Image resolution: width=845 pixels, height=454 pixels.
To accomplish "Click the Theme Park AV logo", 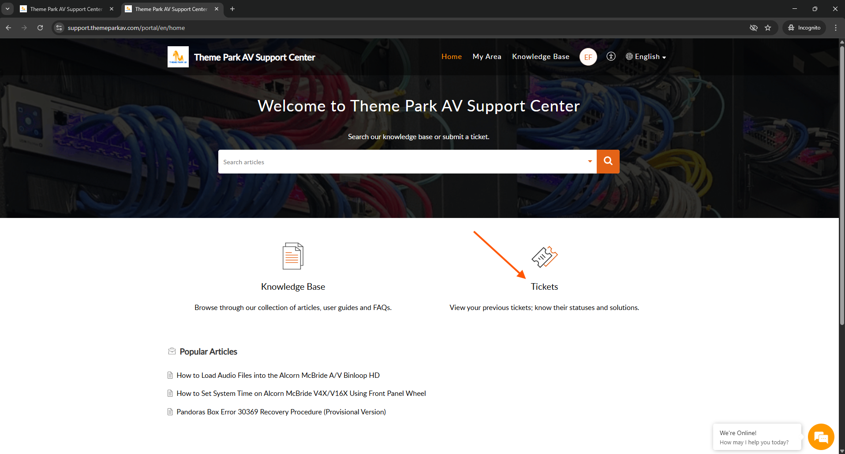I will [x=178, y=57].
